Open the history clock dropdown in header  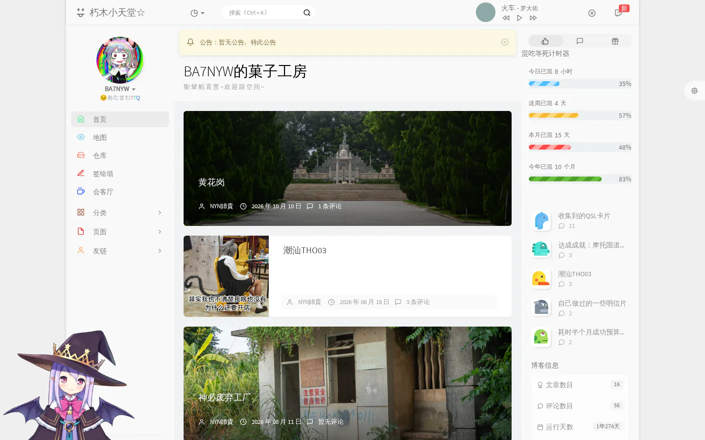click(197, 13)
